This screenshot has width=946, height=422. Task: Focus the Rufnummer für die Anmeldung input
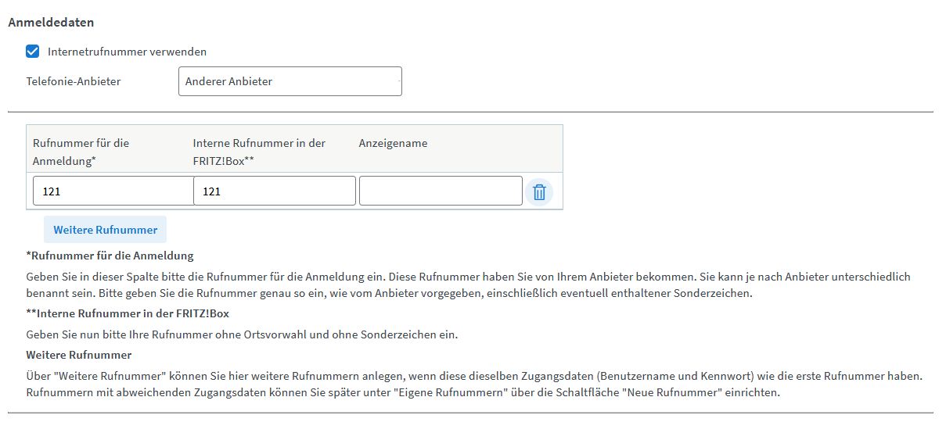click(x=113, y=191)
